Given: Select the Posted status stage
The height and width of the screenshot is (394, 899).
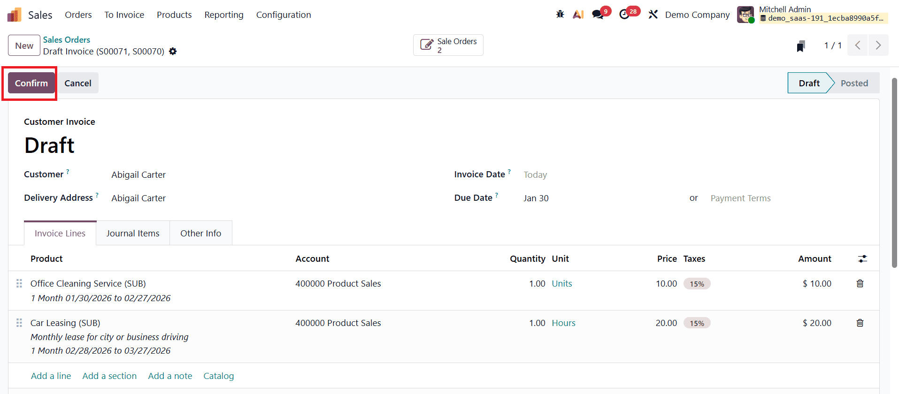Looking at the screenshot, I should tap(854, 83).
